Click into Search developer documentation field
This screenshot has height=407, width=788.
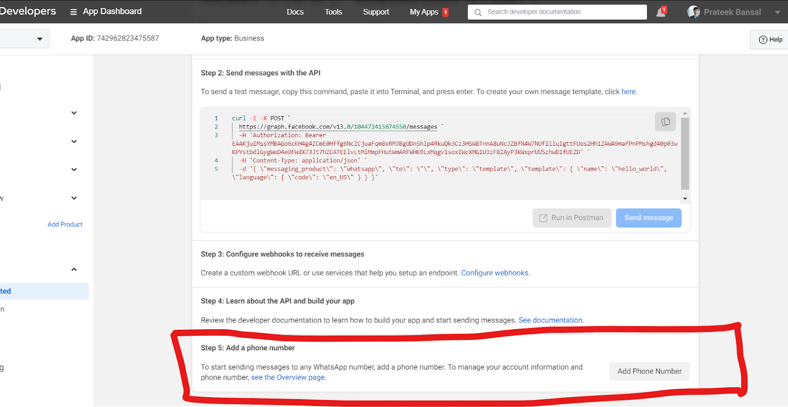pos(557,12)
